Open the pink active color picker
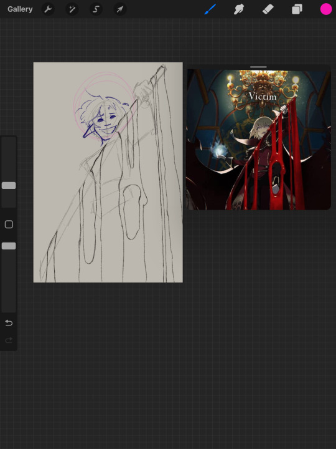Image resolution: width=336 pixels, height=449 pixels. click(325, 9)
